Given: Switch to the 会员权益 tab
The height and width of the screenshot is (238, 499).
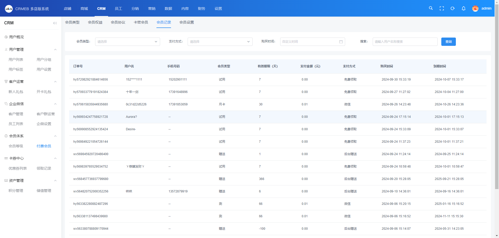Looking at the screenshot, I should coord(95,22).
